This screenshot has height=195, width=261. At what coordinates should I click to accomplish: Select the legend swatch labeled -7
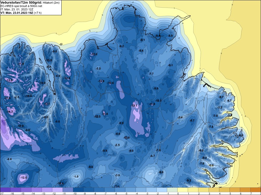coord(110,190)
